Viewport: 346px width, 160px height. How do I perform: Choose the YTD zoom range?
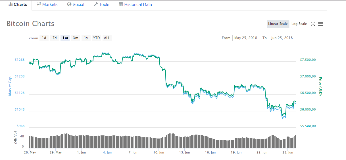[97, 38]
